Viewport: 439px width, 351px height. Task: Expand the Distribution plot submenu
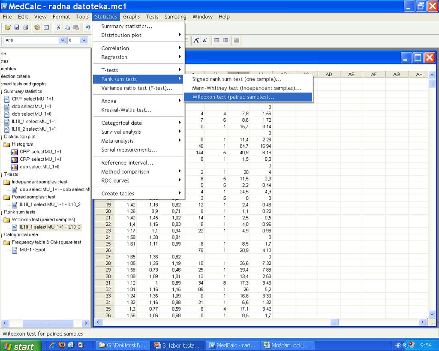tap(138, 35)
